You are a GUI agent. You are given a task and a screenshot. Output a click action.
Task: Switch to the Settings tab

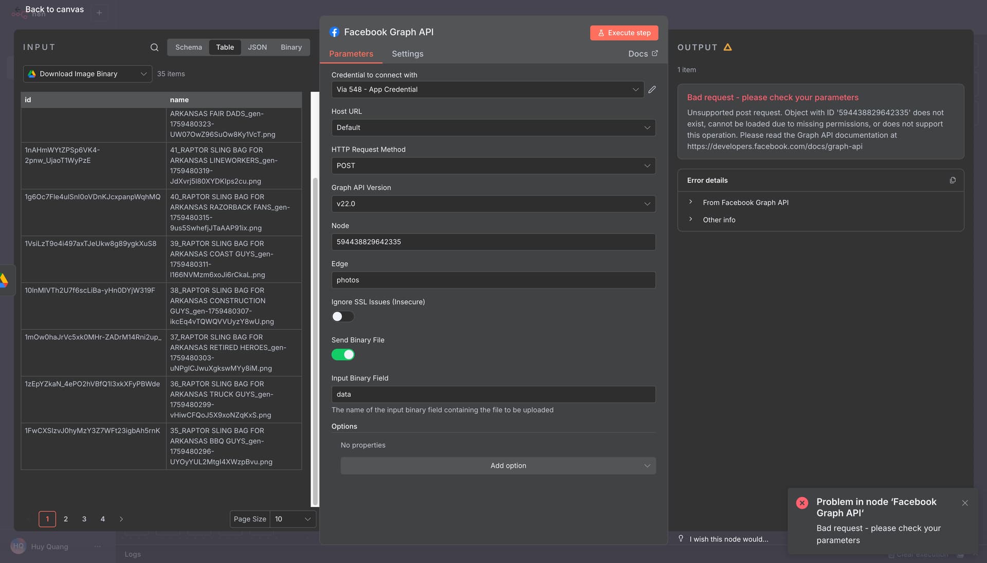pos(407,54)
